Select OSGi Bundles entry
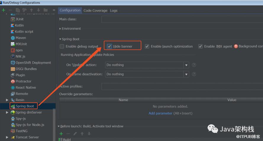This screenshot has height=141, width=263. 24,69
